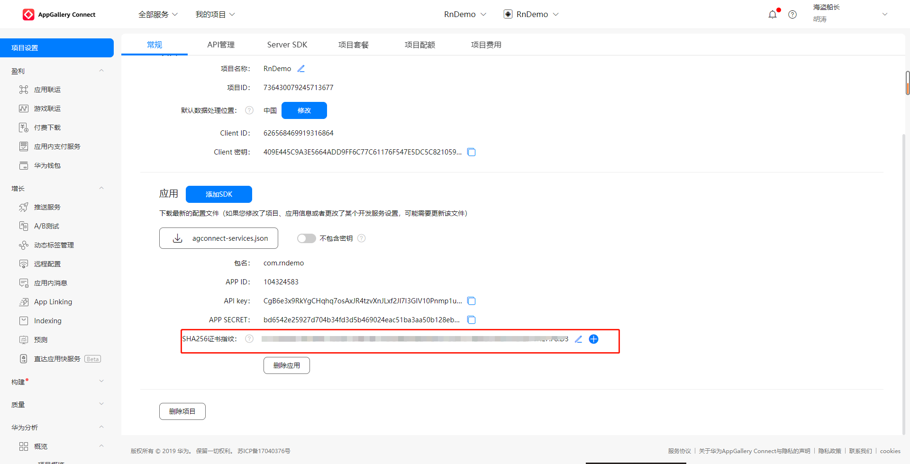This screenshot has height=464, width=910.
Task: Collapse the 盈利 sidebar section
Action: pos(101,71)
